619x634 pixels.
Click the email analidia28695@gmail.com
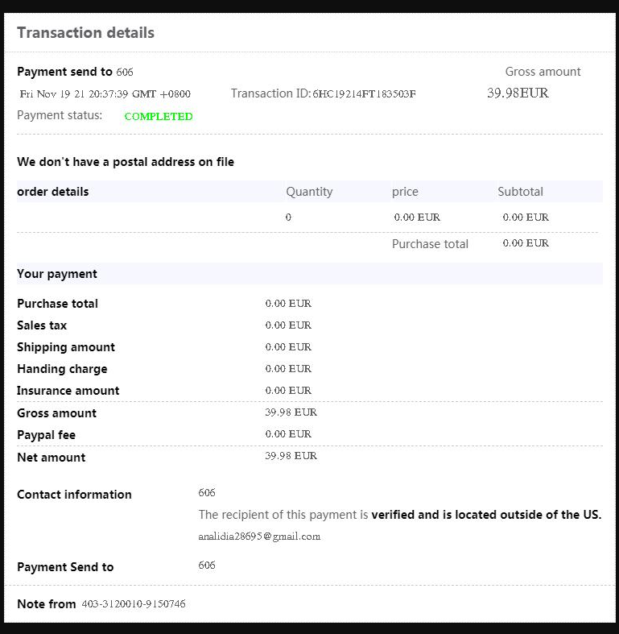(259, 537)
